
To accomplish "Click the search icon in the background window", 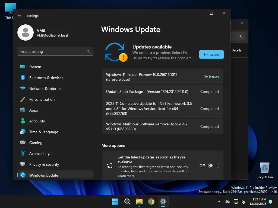I will (x=240, y=36).
